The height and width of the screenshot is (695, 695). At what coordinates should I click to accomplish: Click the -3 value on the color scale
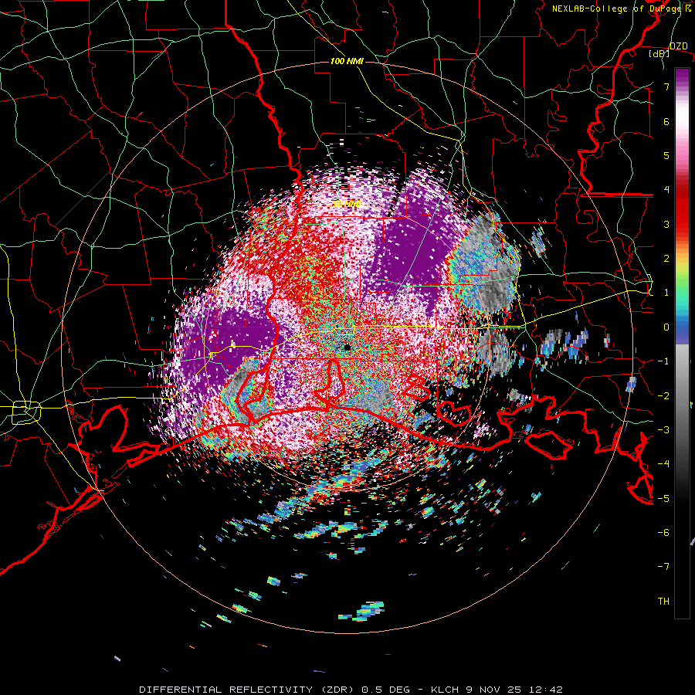click(x=663, y=430)
